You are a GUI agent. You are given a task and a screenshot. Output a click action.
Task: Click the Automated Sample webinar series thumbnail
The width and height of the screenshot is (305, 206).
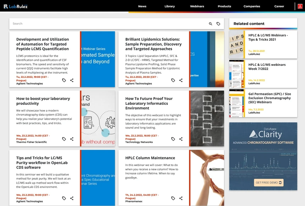coord(98,59)
